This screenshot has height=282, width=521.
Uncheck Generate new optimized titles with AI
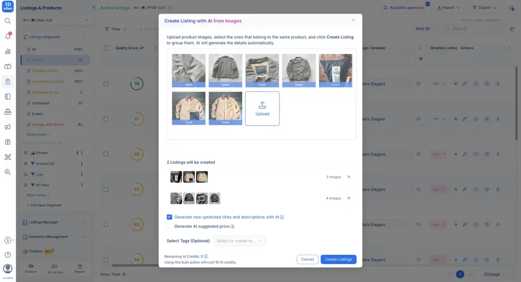coord(169,217)
